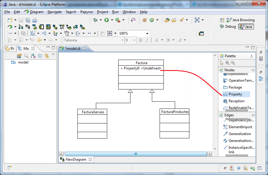Click the Run (green play) toolbar icon
The image size is (268, 175).
point(106,20)
